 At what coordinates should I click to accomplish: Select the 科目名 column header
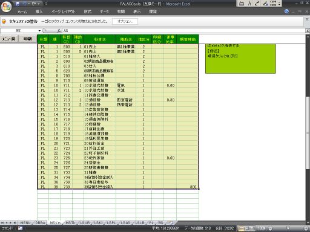(100, 39)
